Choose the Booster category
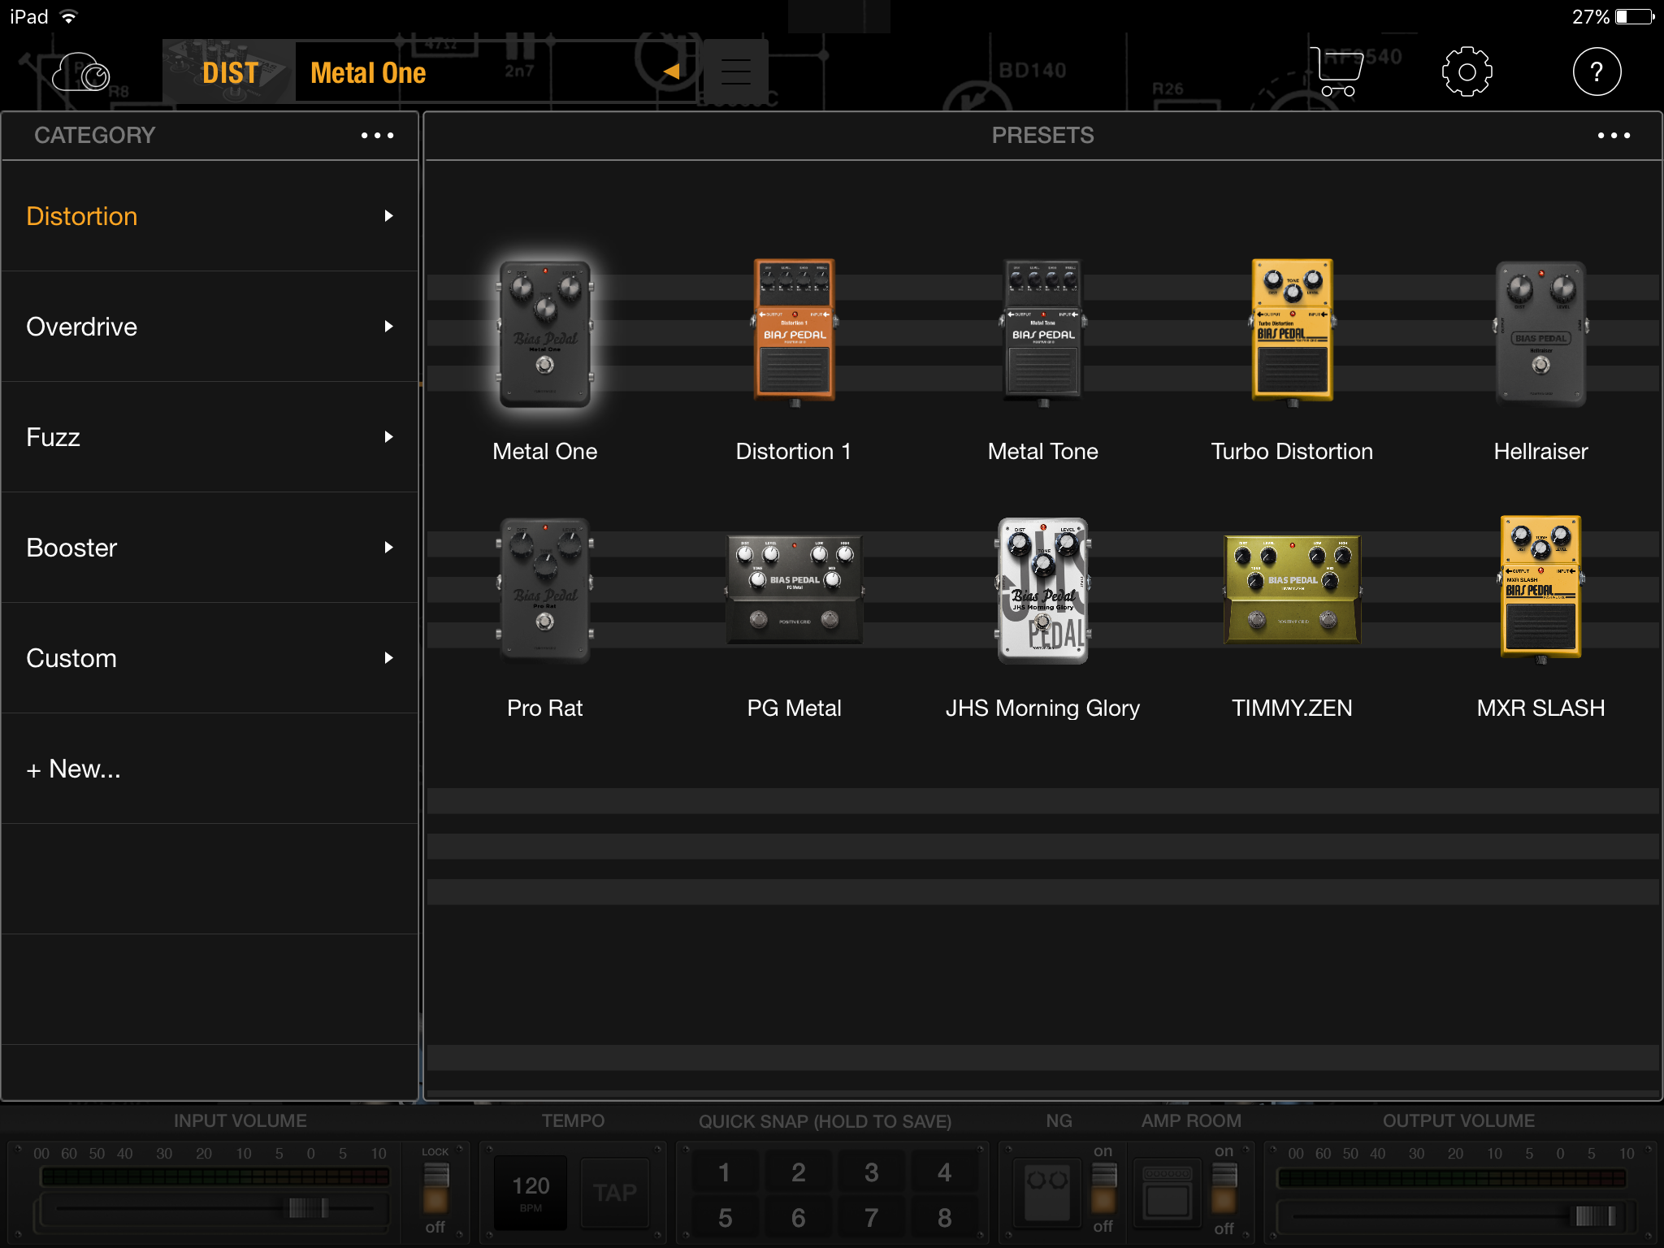Screen dimensions: 1664x1248 (210, 548)
